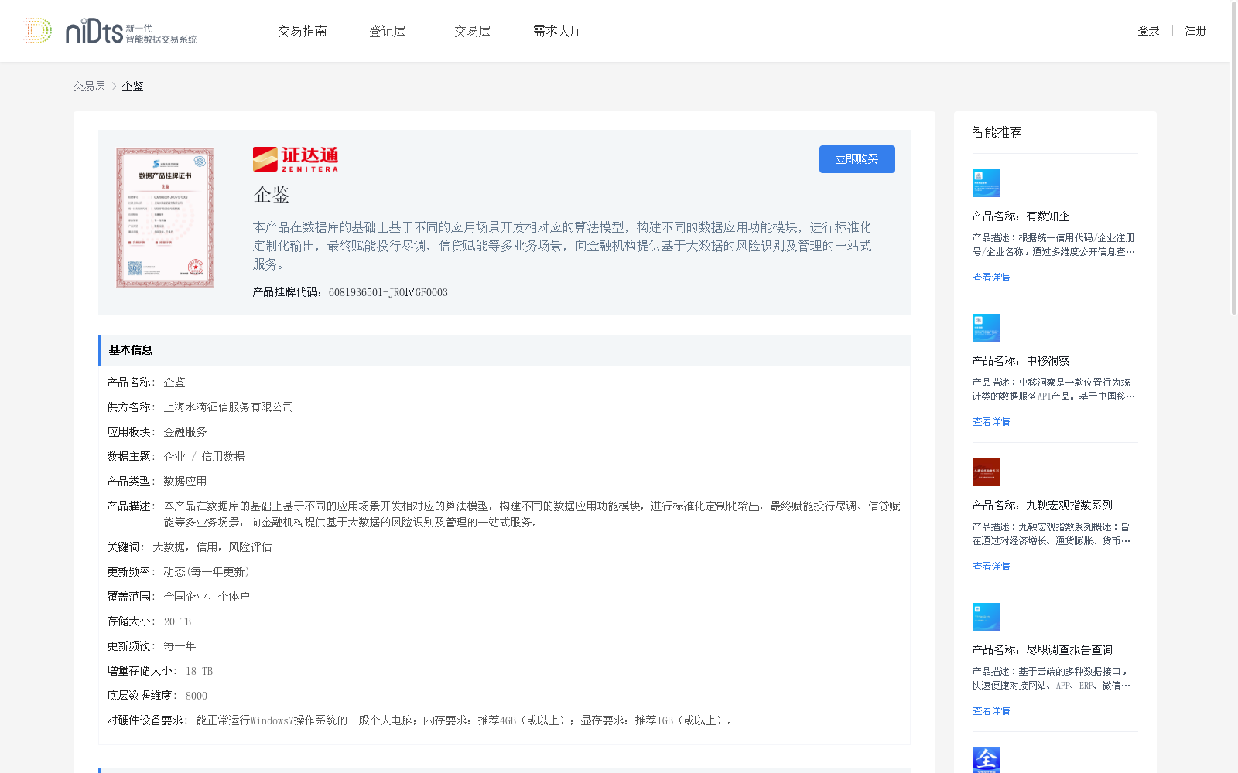Viewport: 1238px width, 773px height.
Task: Click the 金融服务 application sector value
Action: [x=185, y=432]
